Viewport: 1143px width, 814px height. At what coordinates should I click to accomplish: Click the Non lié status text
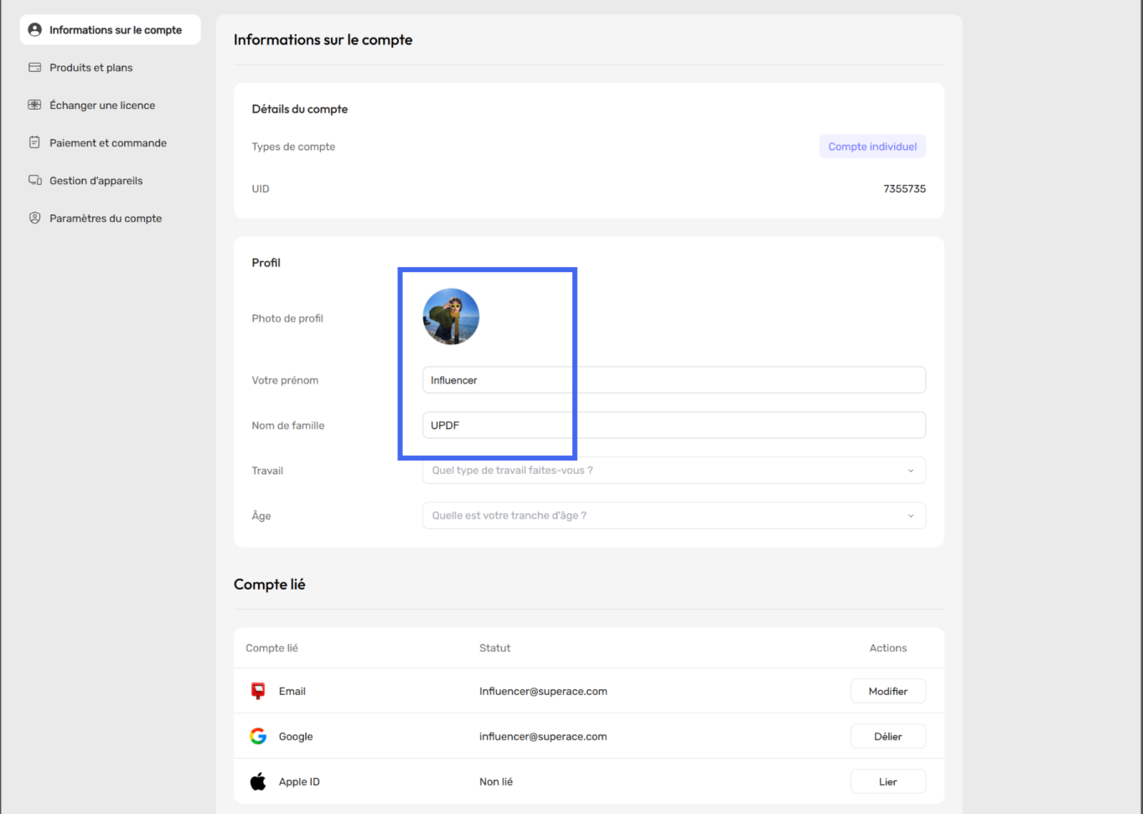click(x=496, y=781)
